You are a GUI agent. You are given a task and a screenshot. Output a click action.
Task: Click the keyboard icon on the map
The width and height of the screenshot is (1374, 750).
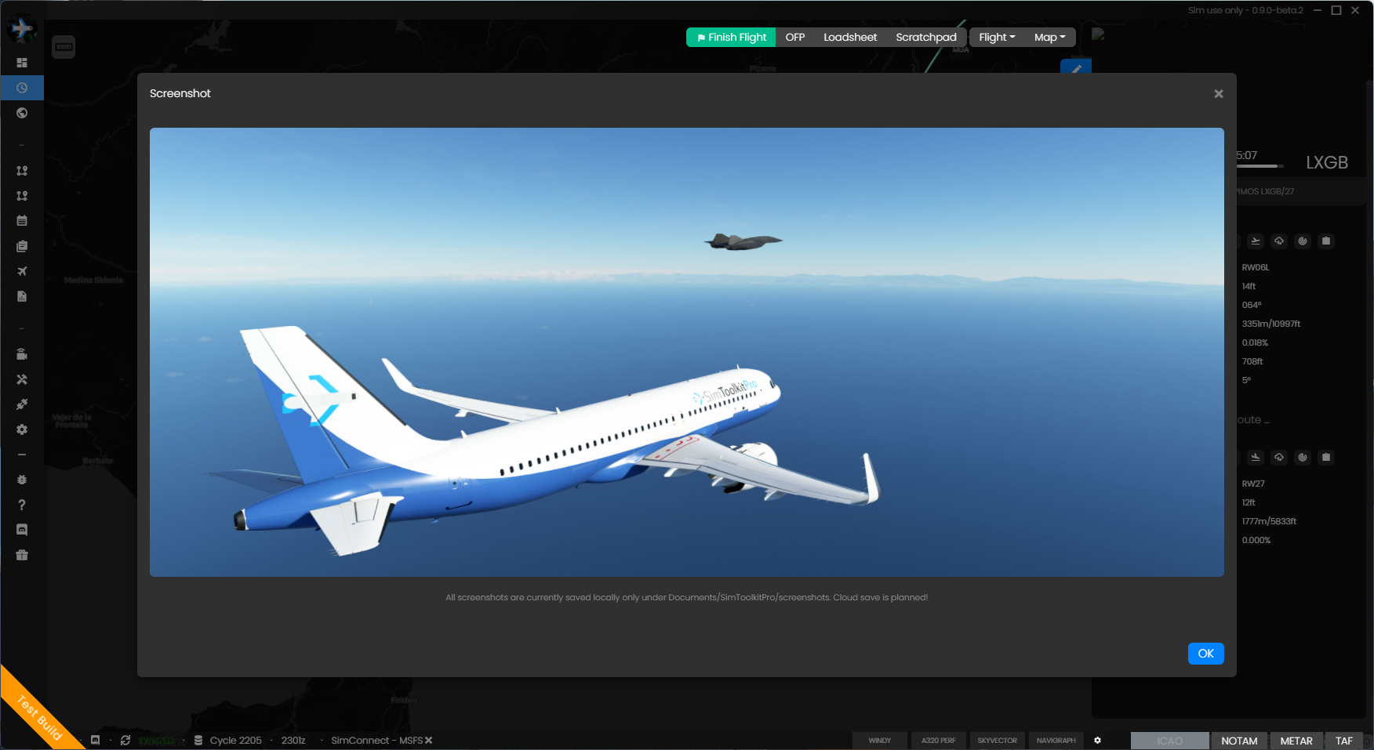(64, 47)
